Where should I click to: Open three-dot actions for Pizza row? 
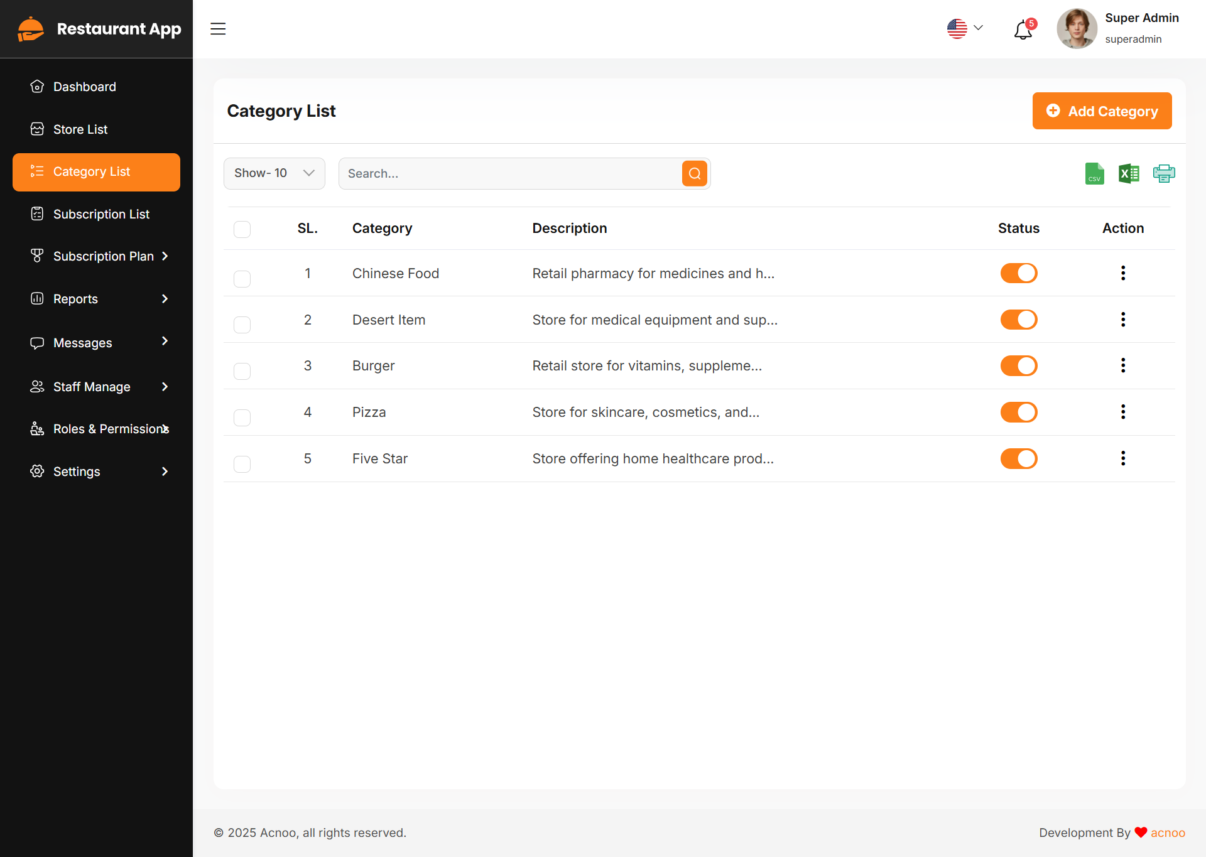1123,412
